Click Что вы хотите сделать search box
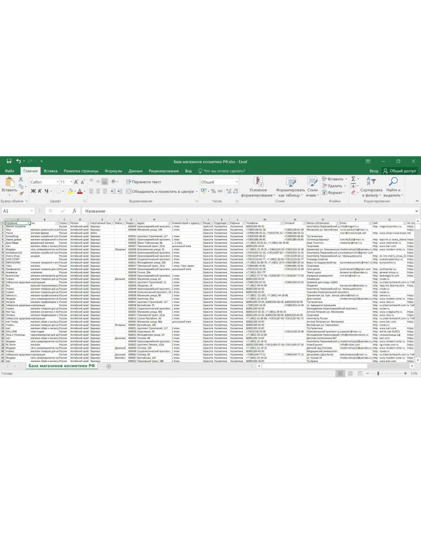This screenshot has width=421, height=534. [222, 171]
